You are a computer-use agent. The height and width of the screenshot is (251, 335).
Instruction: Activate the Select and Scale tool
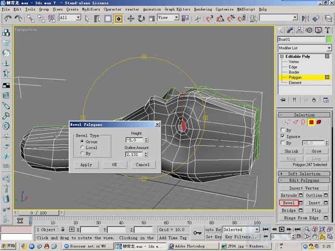[x=152, y=19]
